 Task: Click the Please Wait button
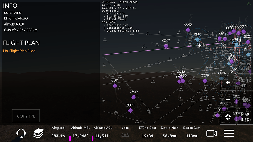(245, 66)
